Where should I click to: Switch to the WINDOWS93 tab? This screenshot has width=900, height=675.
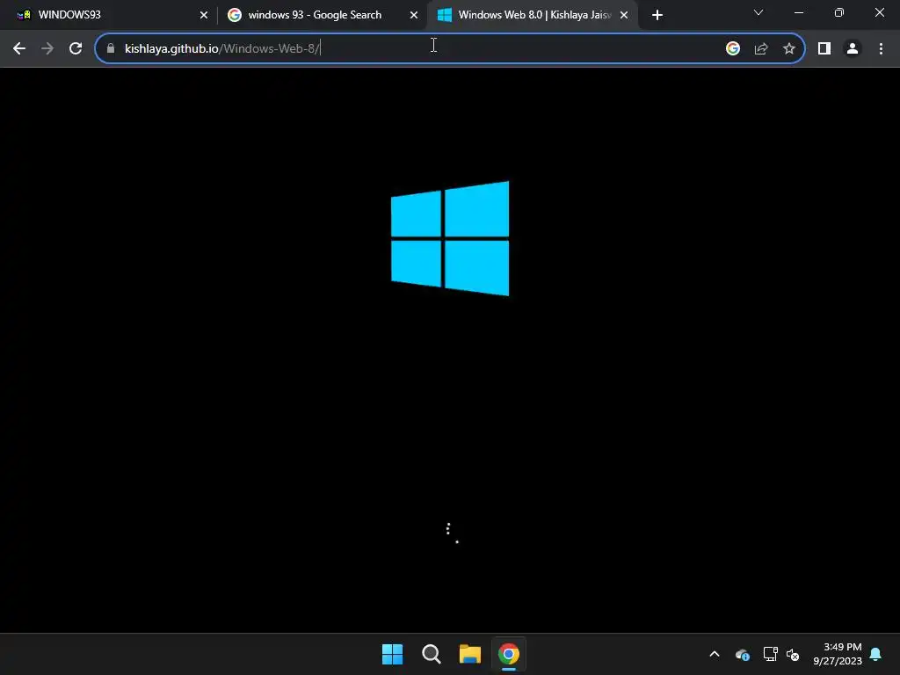(x=109, y=15)
